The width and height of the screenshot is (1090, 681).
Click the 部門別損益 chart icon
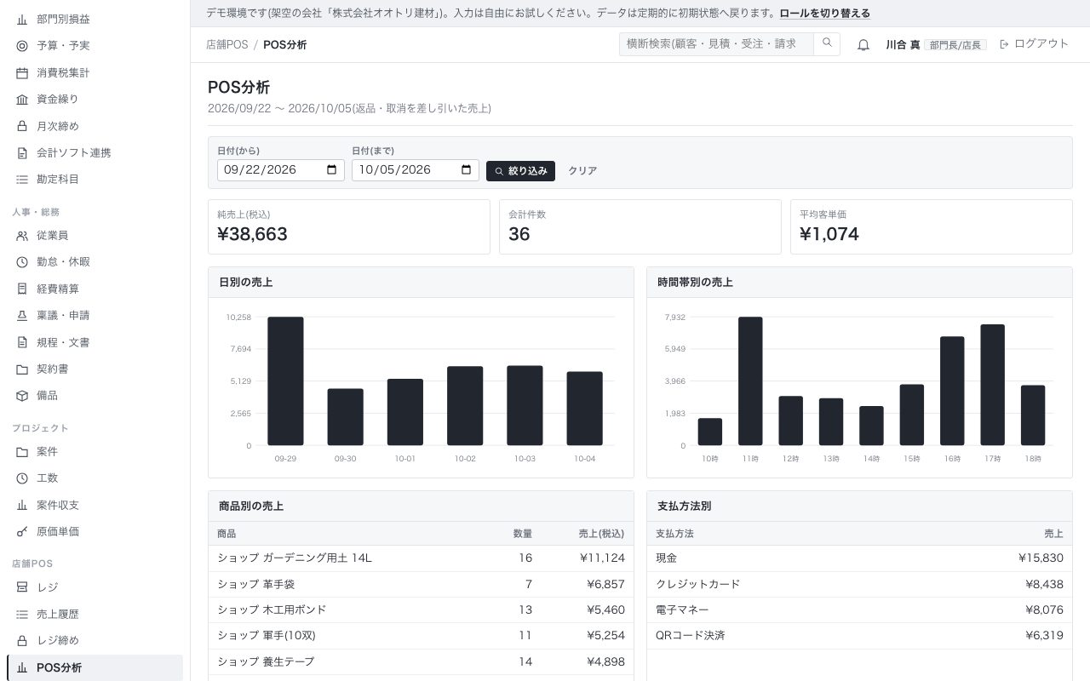tap(22, 19)
